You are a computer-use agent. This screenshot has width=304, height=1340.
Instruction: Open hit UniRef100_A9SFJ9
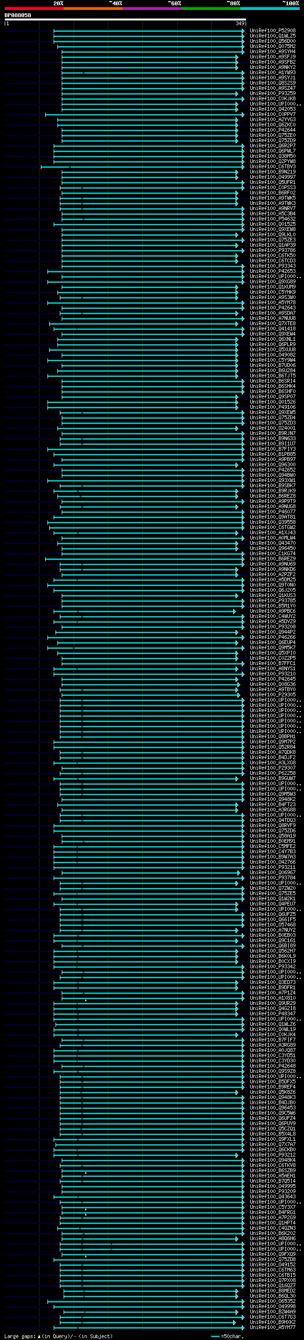[273, 57]
